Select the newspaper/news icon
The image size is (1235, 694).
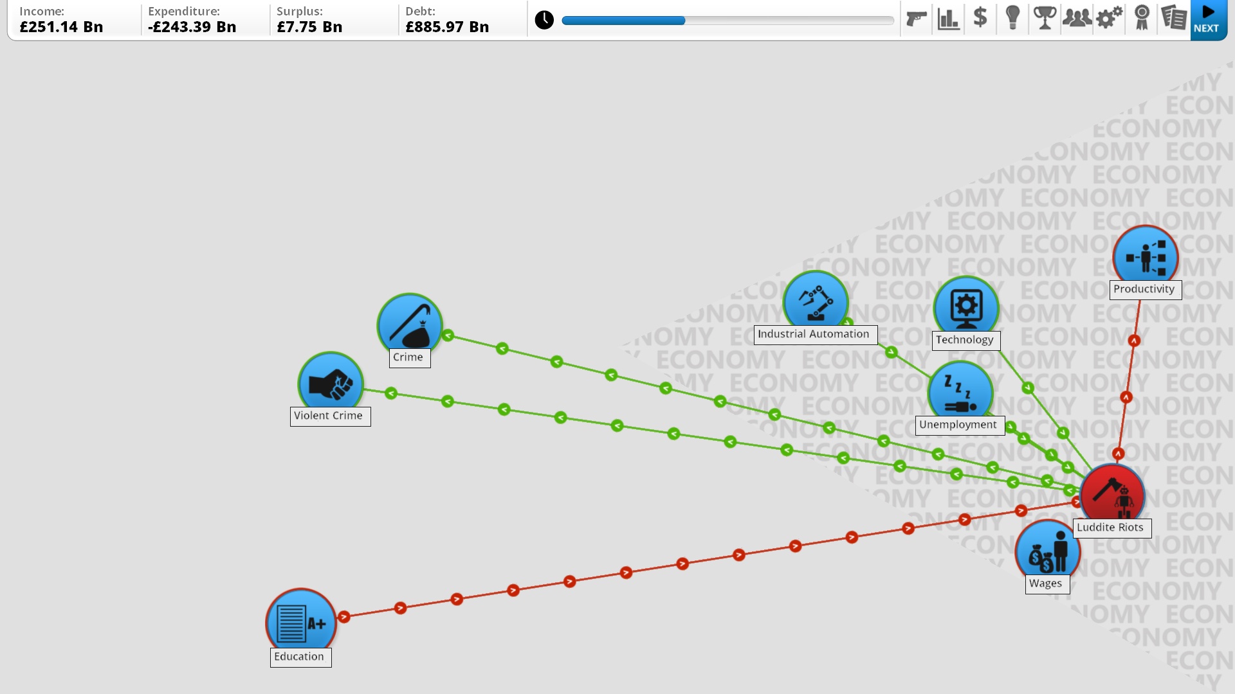pyautogui.click(x=1174, y=19)
